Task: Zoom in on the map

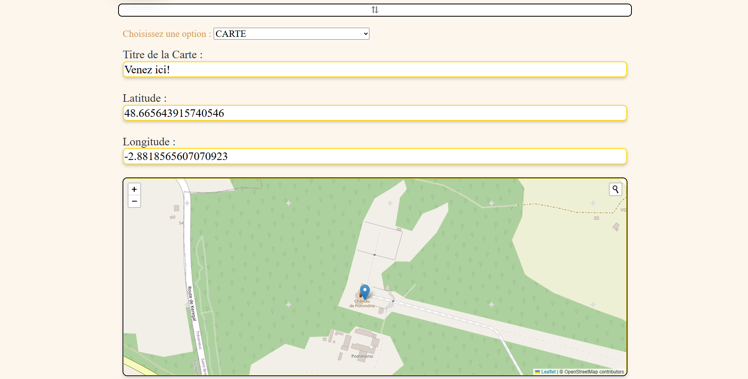Action: pos(134,189)
